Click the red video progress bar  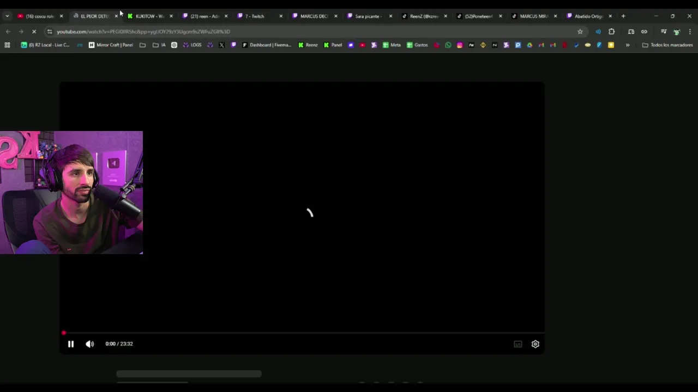[x=302, y=333]
